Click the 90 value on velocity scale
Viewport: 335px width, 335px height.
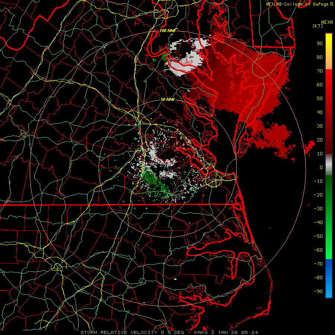[x=320, y=44]
